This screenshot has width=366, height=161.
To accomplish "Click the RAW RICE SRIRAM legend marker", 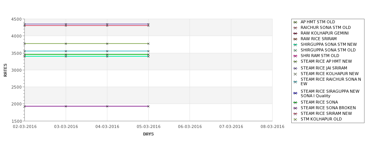I will tap(295, 39).
